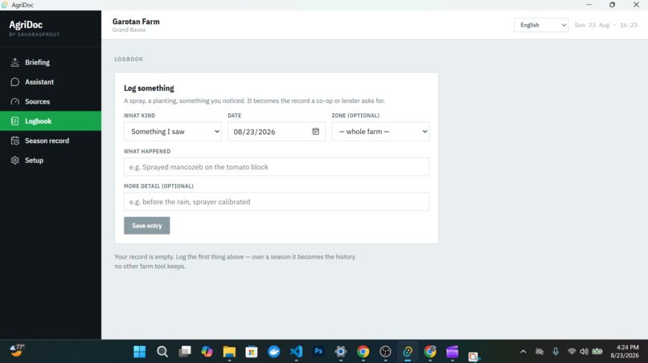Open Wi-Fi network tray icon

[572, 352]
